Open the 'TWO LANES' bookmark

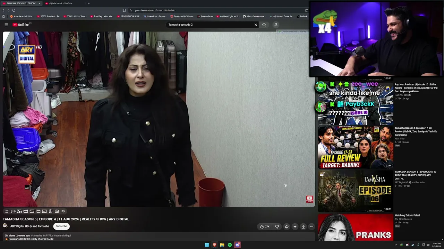(x=75, y=16)
